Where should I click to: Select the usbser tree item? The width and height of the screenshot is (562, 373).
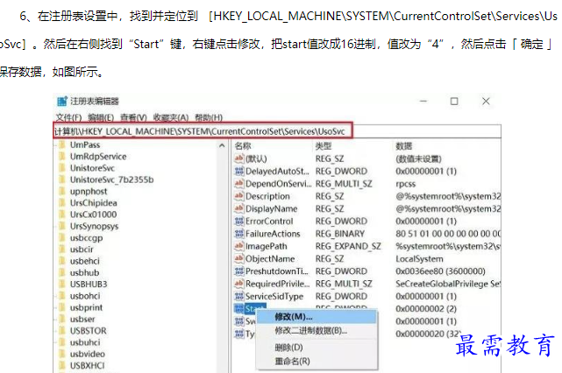82,319
